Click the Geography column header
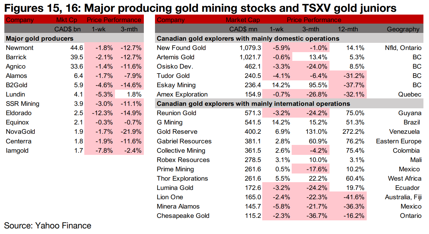Screen dimensions: 429x234 click(403, 30)
